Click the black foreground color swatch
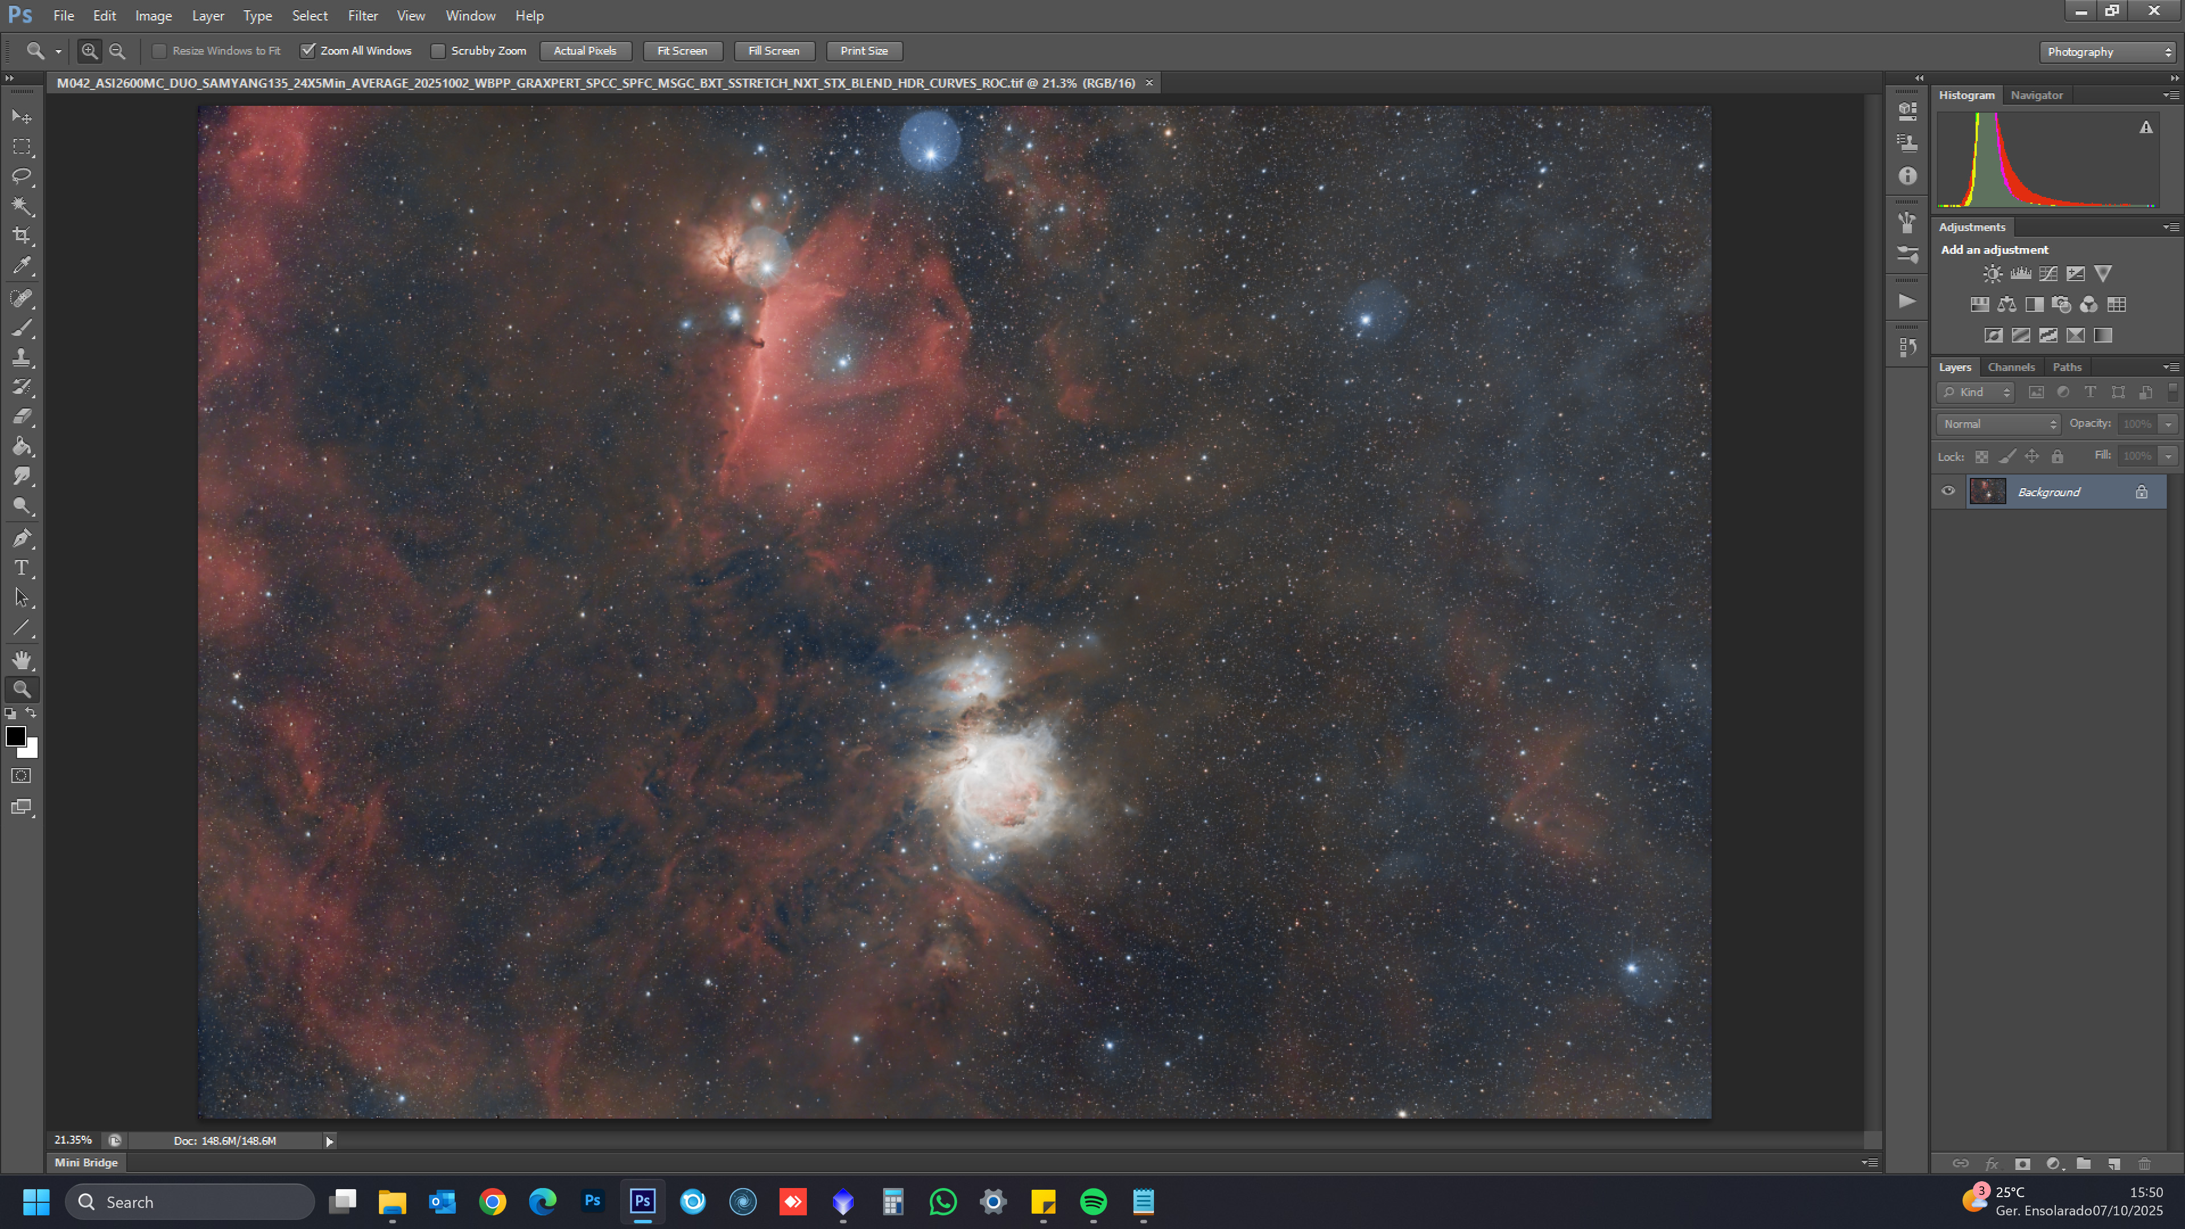This screenshot has width=2185, height=1229. click(x=15, y=736)
